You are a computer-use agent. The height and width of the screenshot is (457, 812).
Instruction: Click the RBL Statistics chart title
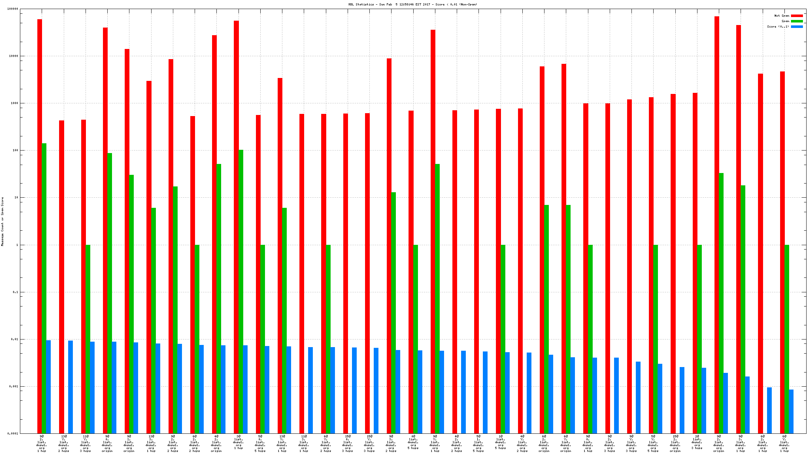[413, 4]
